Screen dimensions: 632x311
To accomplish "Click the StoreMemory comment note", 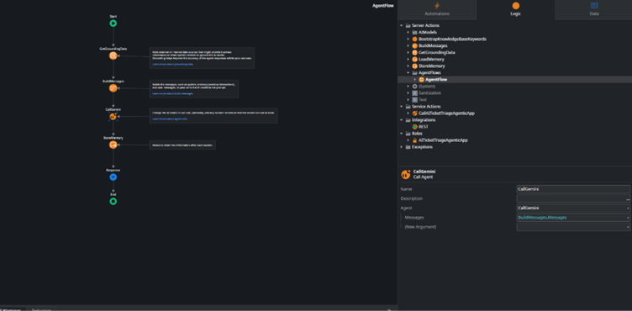I will (x=182, y=145).
